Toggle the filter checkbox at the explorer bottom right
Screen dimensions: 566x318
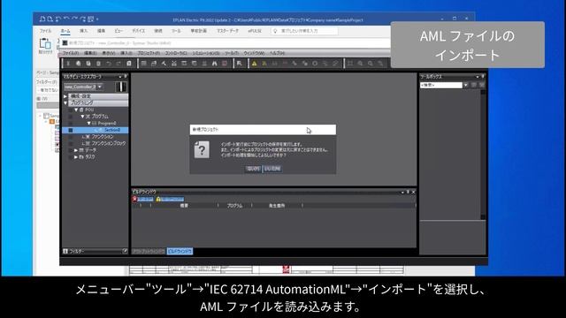coord(125,251)
